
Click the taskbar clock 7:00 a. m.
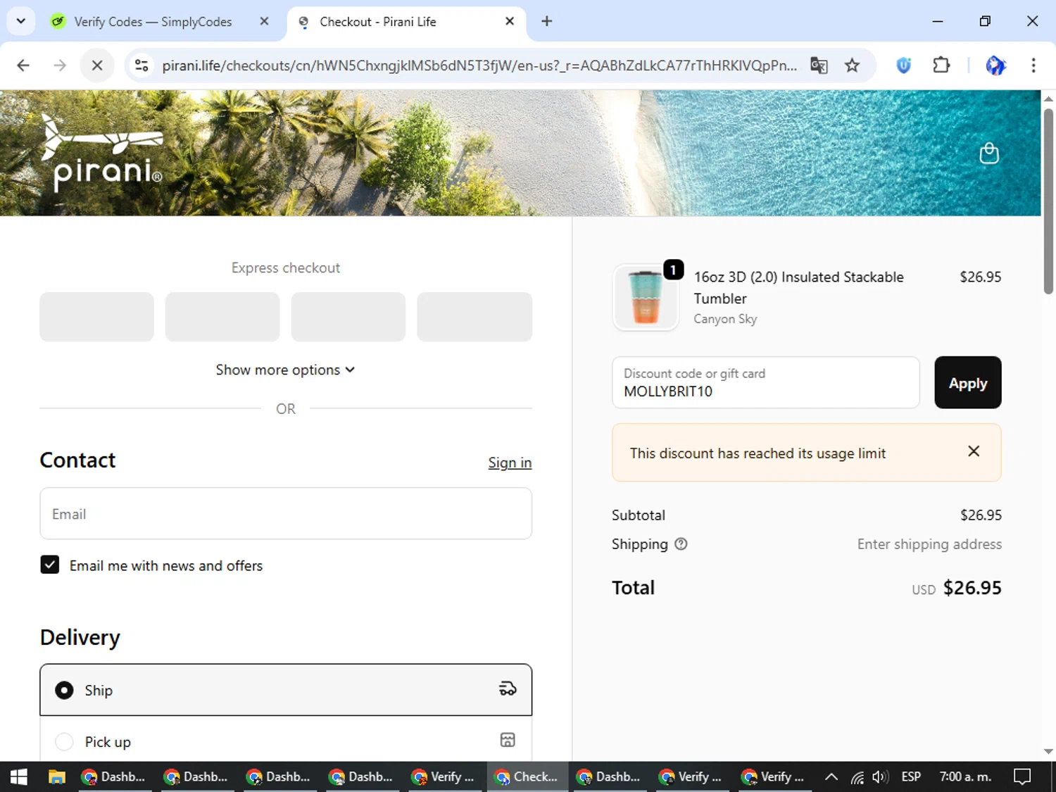coord(965,777)
